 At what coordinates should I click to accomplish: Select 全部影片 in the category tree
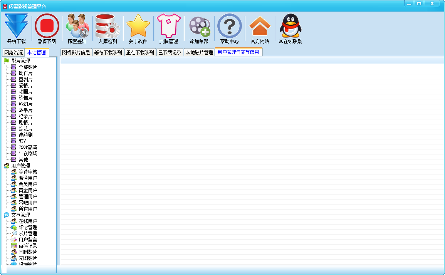click(26, 66)
